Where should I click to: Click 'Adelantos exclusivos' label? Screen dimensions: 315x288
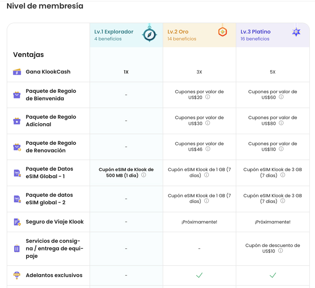(54, 275)
